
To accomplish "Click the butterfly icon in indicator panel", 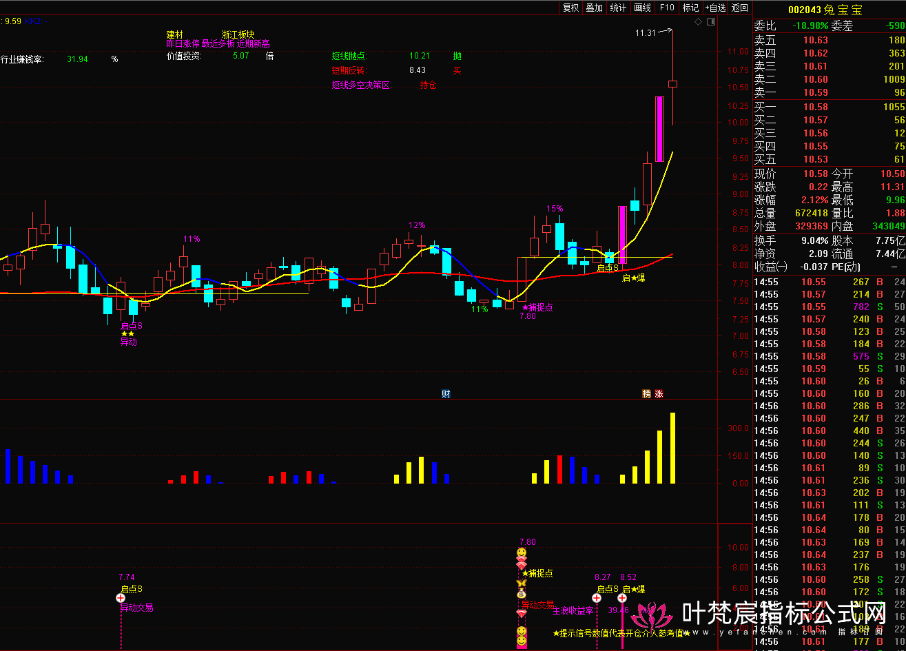I will click(522, 583).
